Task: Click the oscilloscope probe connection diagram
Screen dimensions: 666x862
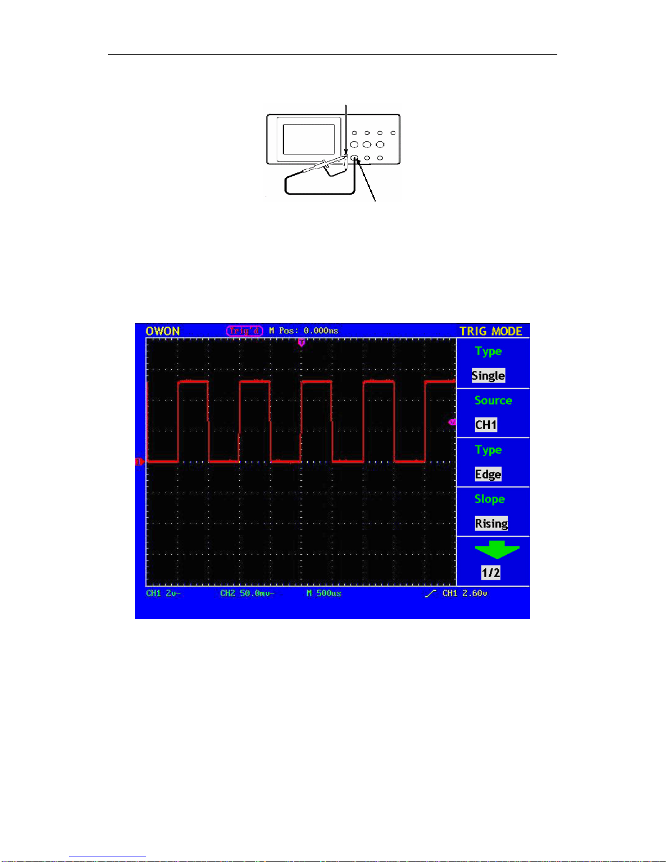Action: pyautogui.click(x=333, y=154)
